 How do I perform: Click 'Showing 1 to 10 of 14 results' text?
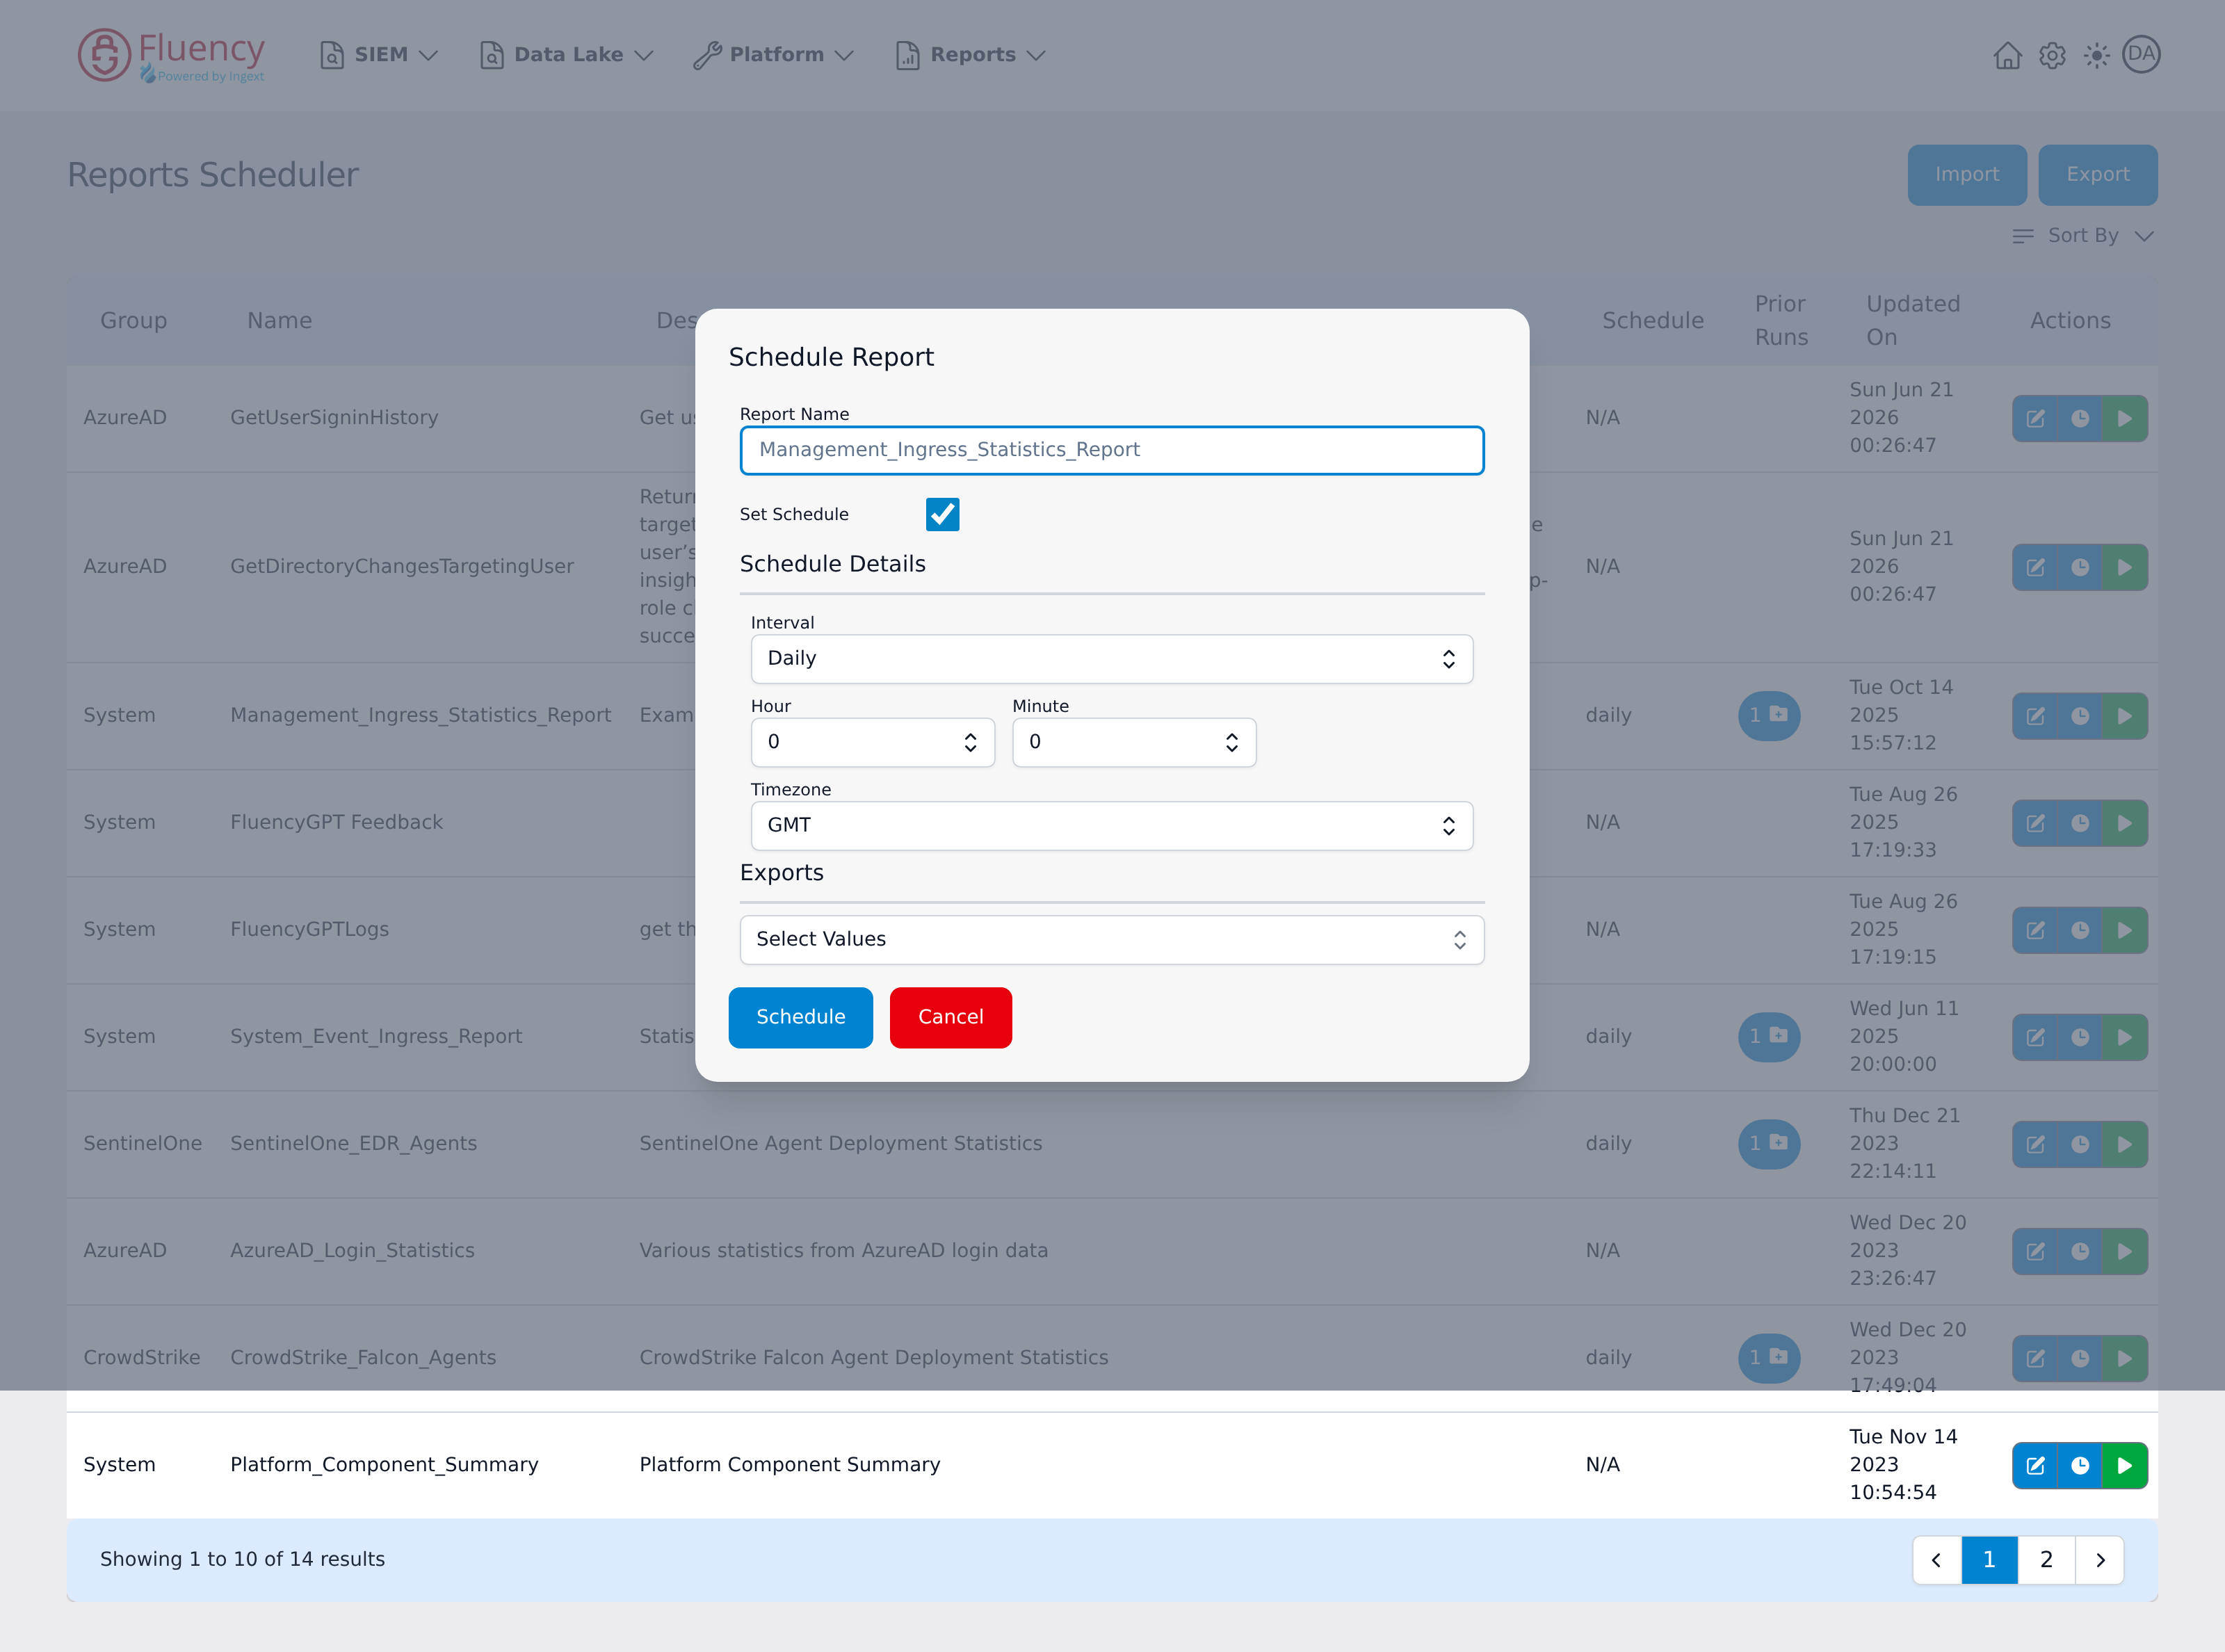point(242,1560)
